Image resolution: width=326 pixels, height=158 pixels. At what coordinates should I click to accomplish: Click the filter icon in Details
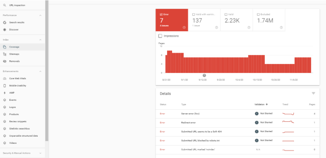pyautogui.click(x=314, y=93)
